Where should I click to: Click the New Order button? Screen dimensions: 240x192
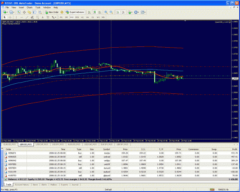52,12
